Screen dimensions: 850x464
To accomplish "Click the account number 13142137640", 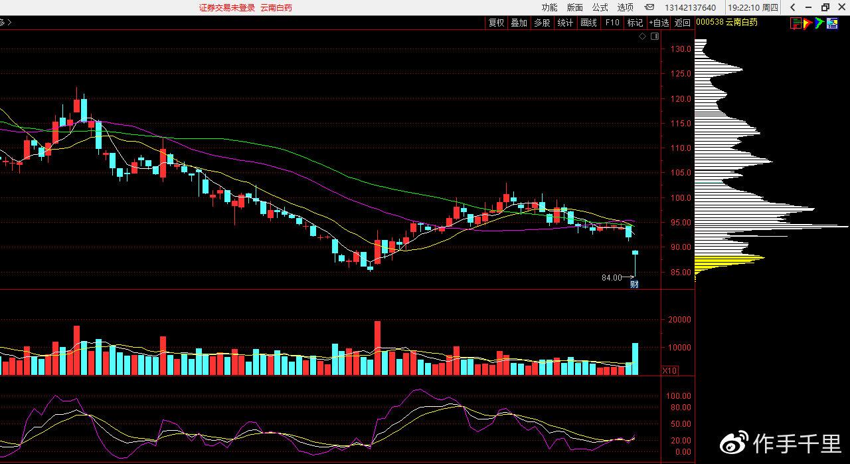I will tap(690, 7).
